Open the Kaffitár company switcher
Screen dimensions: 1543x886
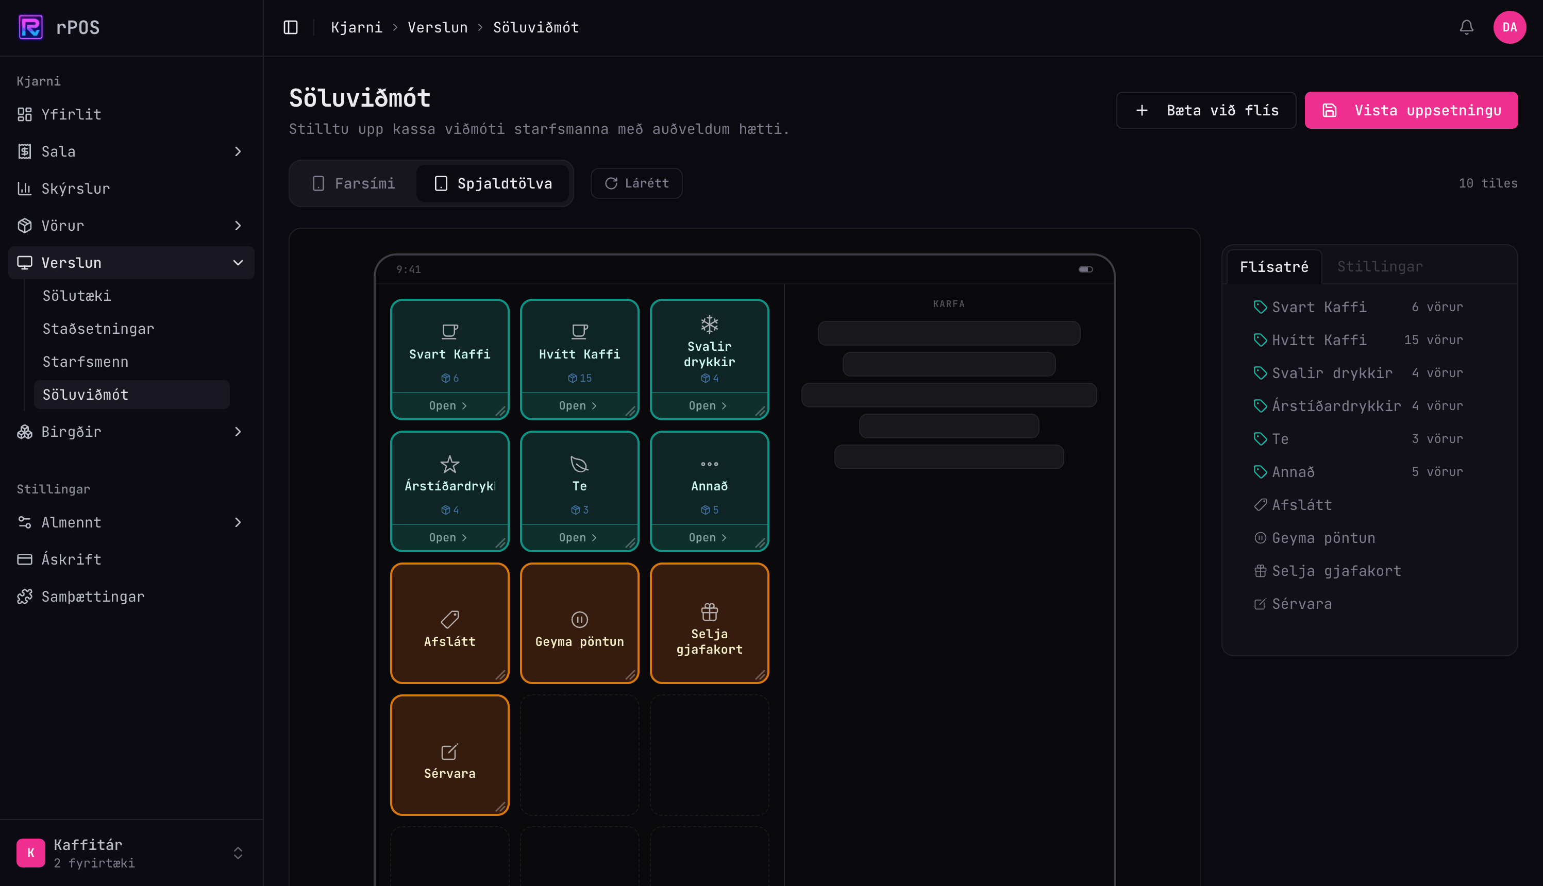(x=131, y=853)
